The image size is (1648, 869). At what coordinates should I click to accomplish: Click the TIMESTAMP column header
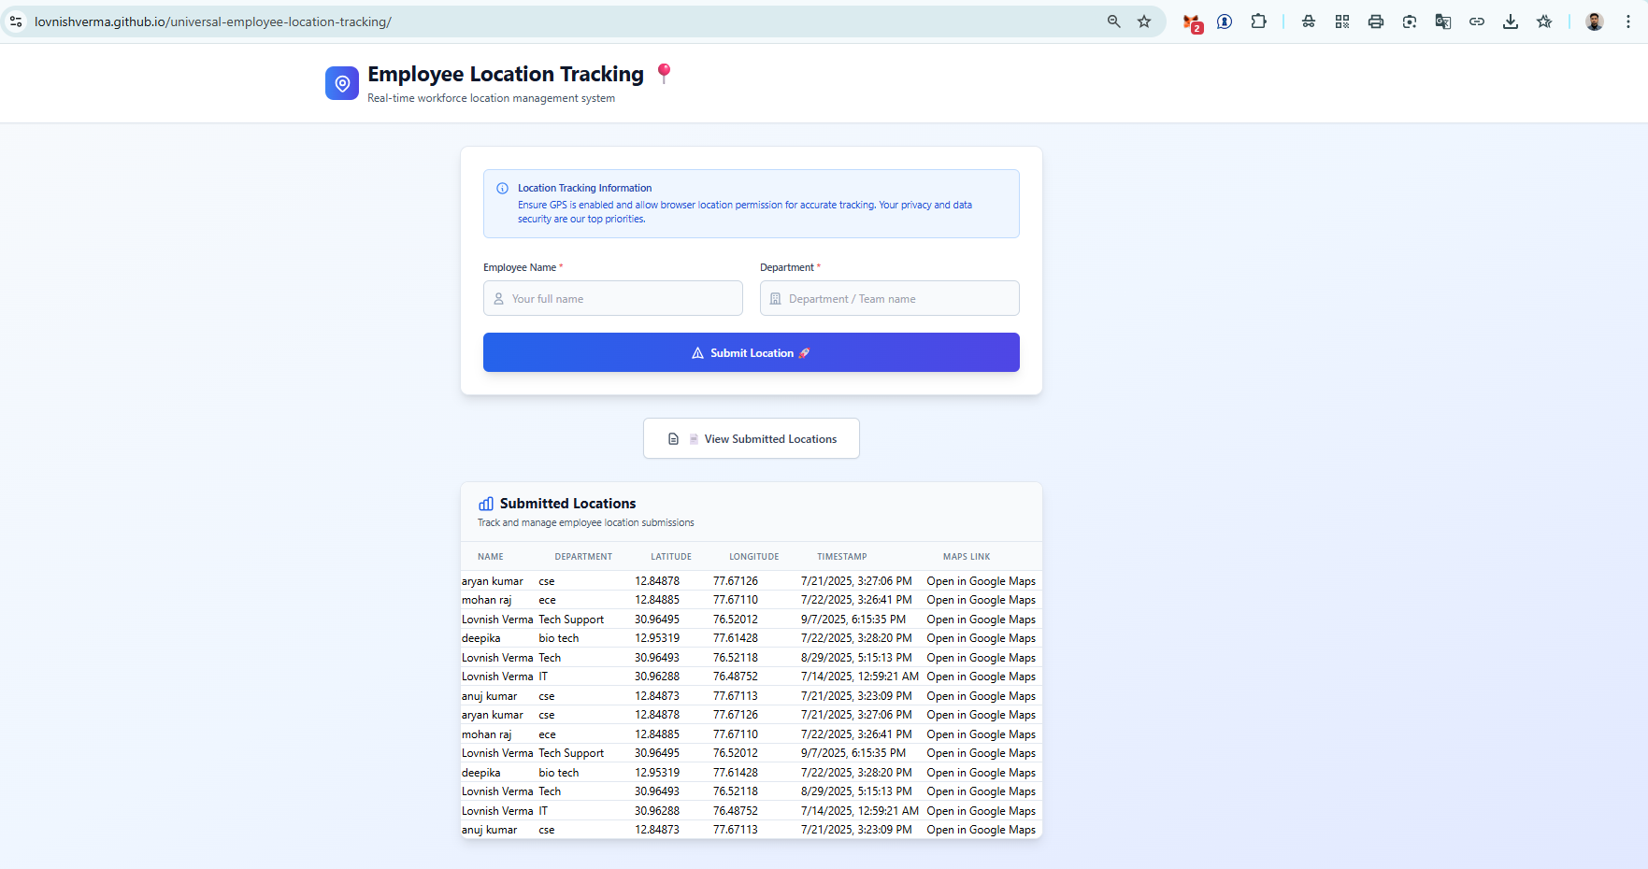coord(841,556)
